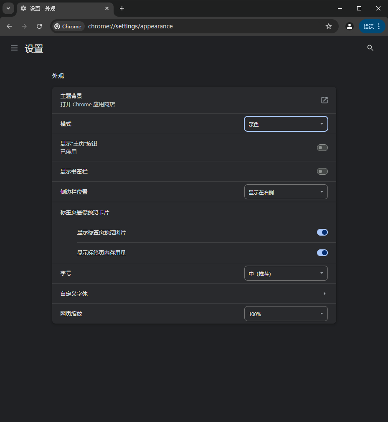388x422 pixels.
Task: Reload the page
Action: (x=39, y=26)
